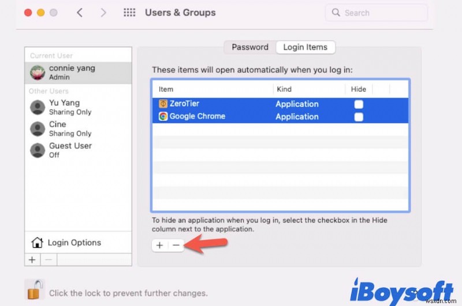Viewport: 462px width, 306px height.
Task: Add a user account with sidebar plus
Action: pyautogui.click(x=32, y=260)
